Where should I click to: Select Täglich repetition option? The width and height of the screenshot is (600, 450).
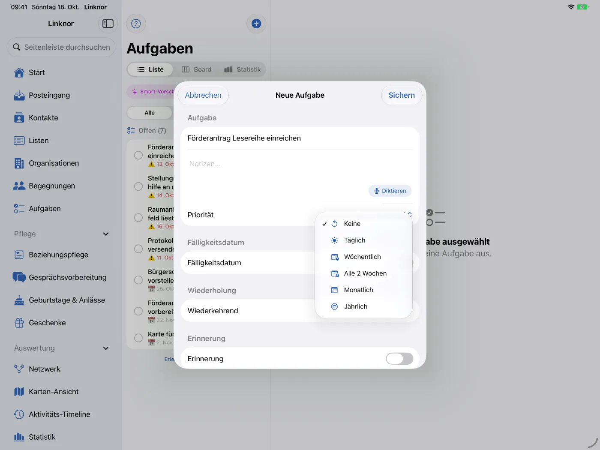pyautogui.click(x=363, y=240)
